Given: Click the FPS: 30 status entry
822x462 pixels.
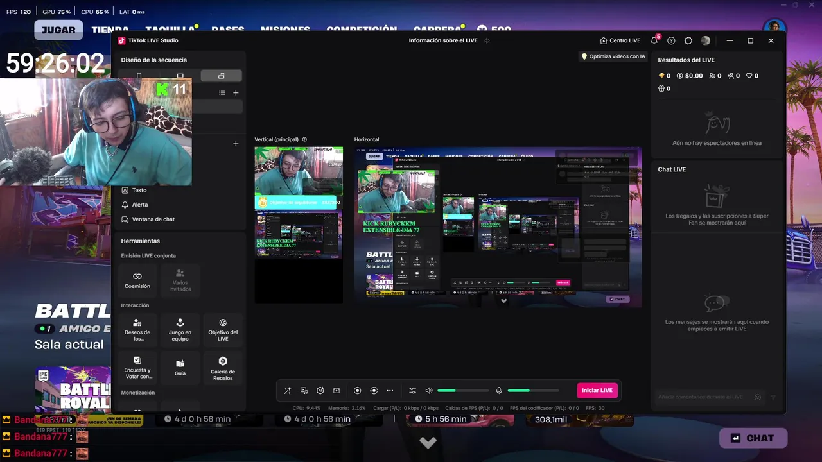Looking at the screenshot, I should (x=595, y=408).
